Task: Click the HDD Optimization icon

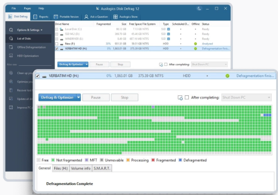Action: click(11, 56)
